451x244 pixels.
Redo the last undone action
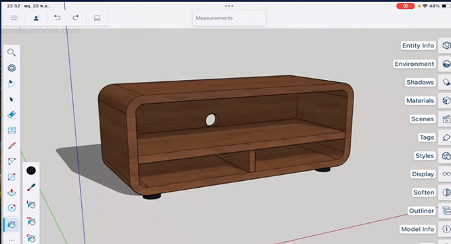pyautogui.click(x=76, y=18)
